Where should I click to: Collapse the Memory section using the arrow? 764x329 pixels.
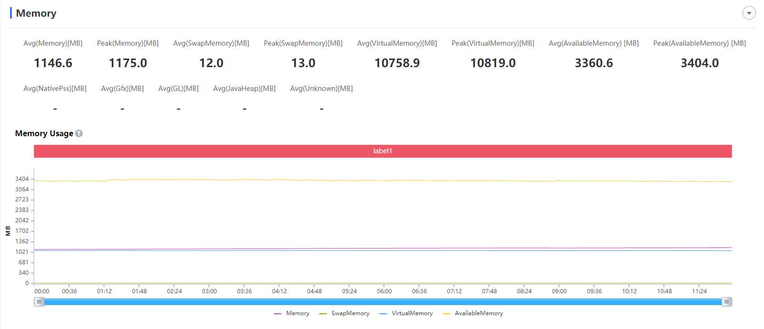click(749, 13)
